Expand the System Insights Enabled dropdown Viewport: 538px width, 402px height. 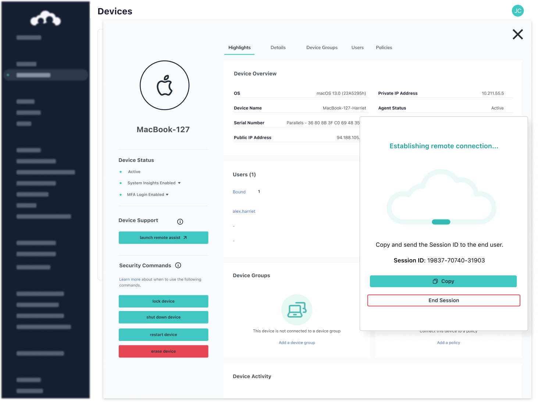(x=179, y=183)
